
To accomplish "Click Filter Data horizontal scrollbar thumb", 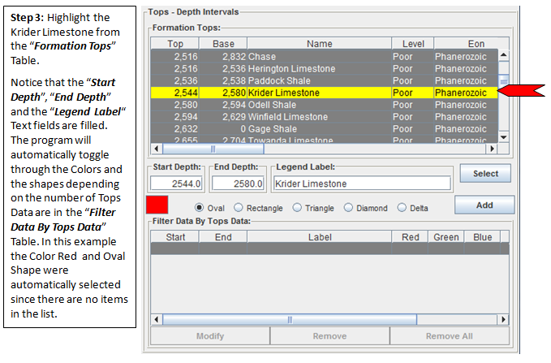I will pos(290,320).
